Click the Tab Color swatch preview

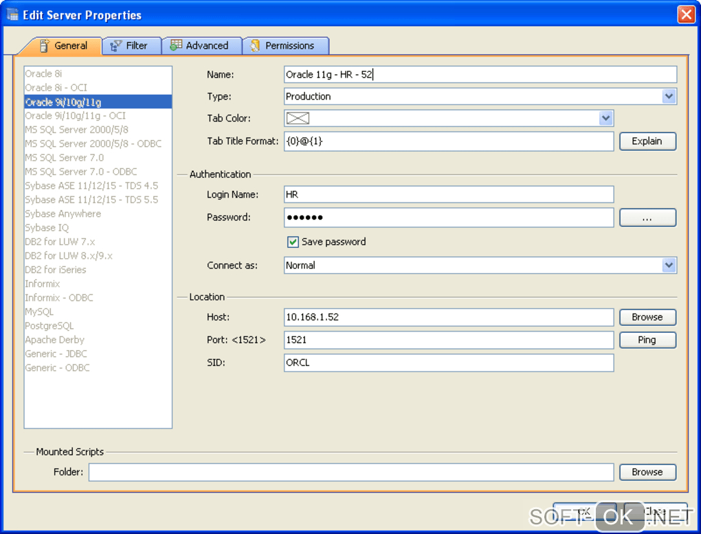pos(298,119)
